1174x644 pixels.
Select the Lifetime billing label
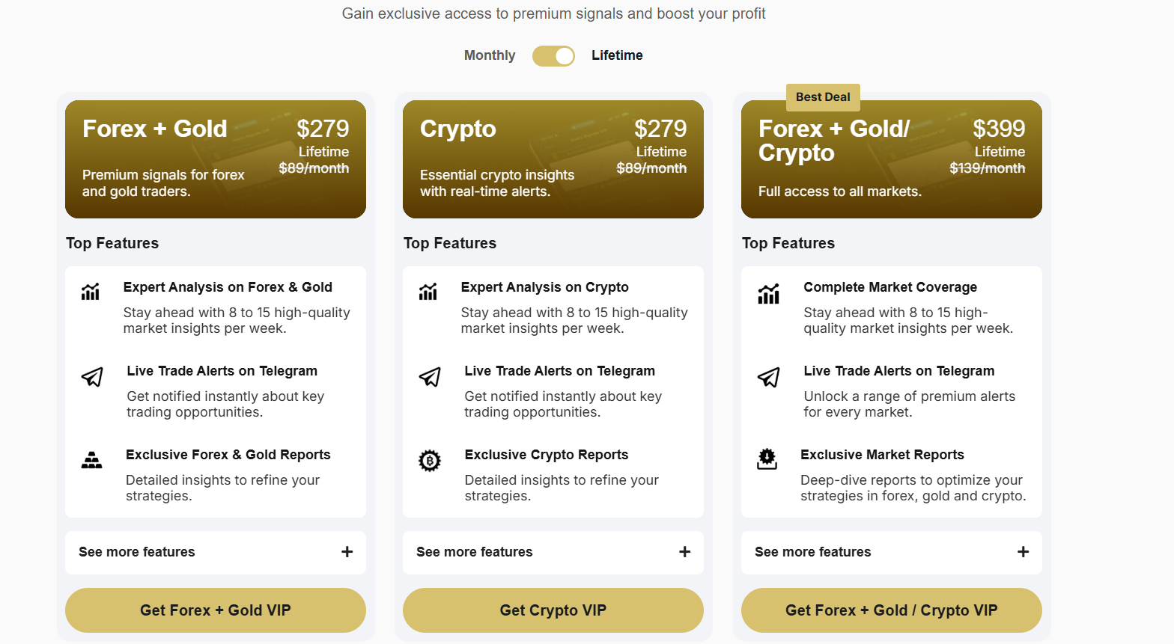point(616,55)
